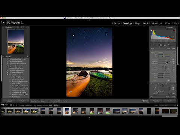Open the Book module

pyautogui.click(x=145, y=23)
